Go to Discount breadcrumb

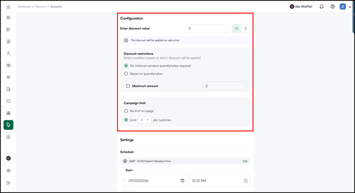pyautogui.click(x=40, y=6)
